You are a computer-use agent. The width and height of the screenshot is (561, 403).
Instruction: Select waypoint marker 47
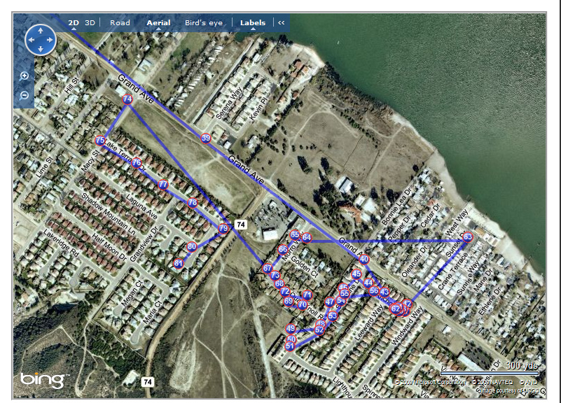click(329, 302)
